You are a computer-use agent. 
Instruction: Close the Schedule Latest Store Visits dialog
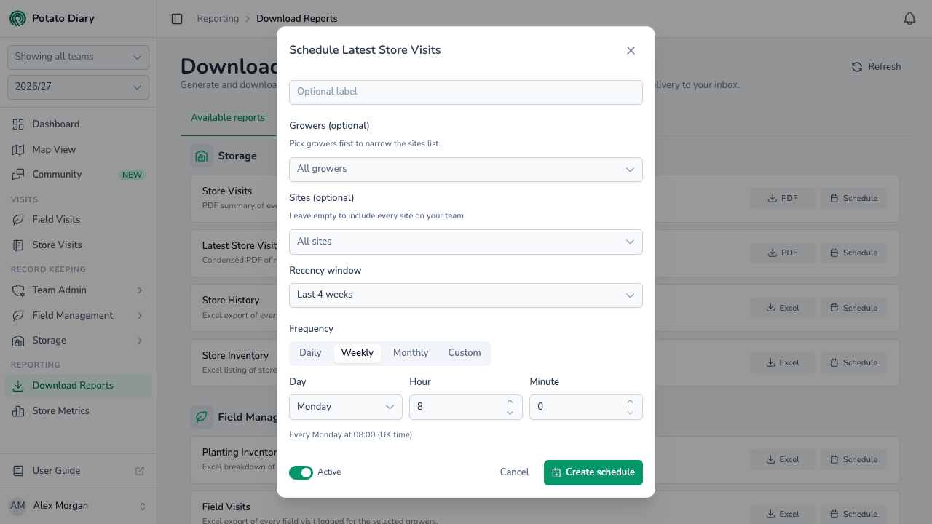tap(631, 50)
